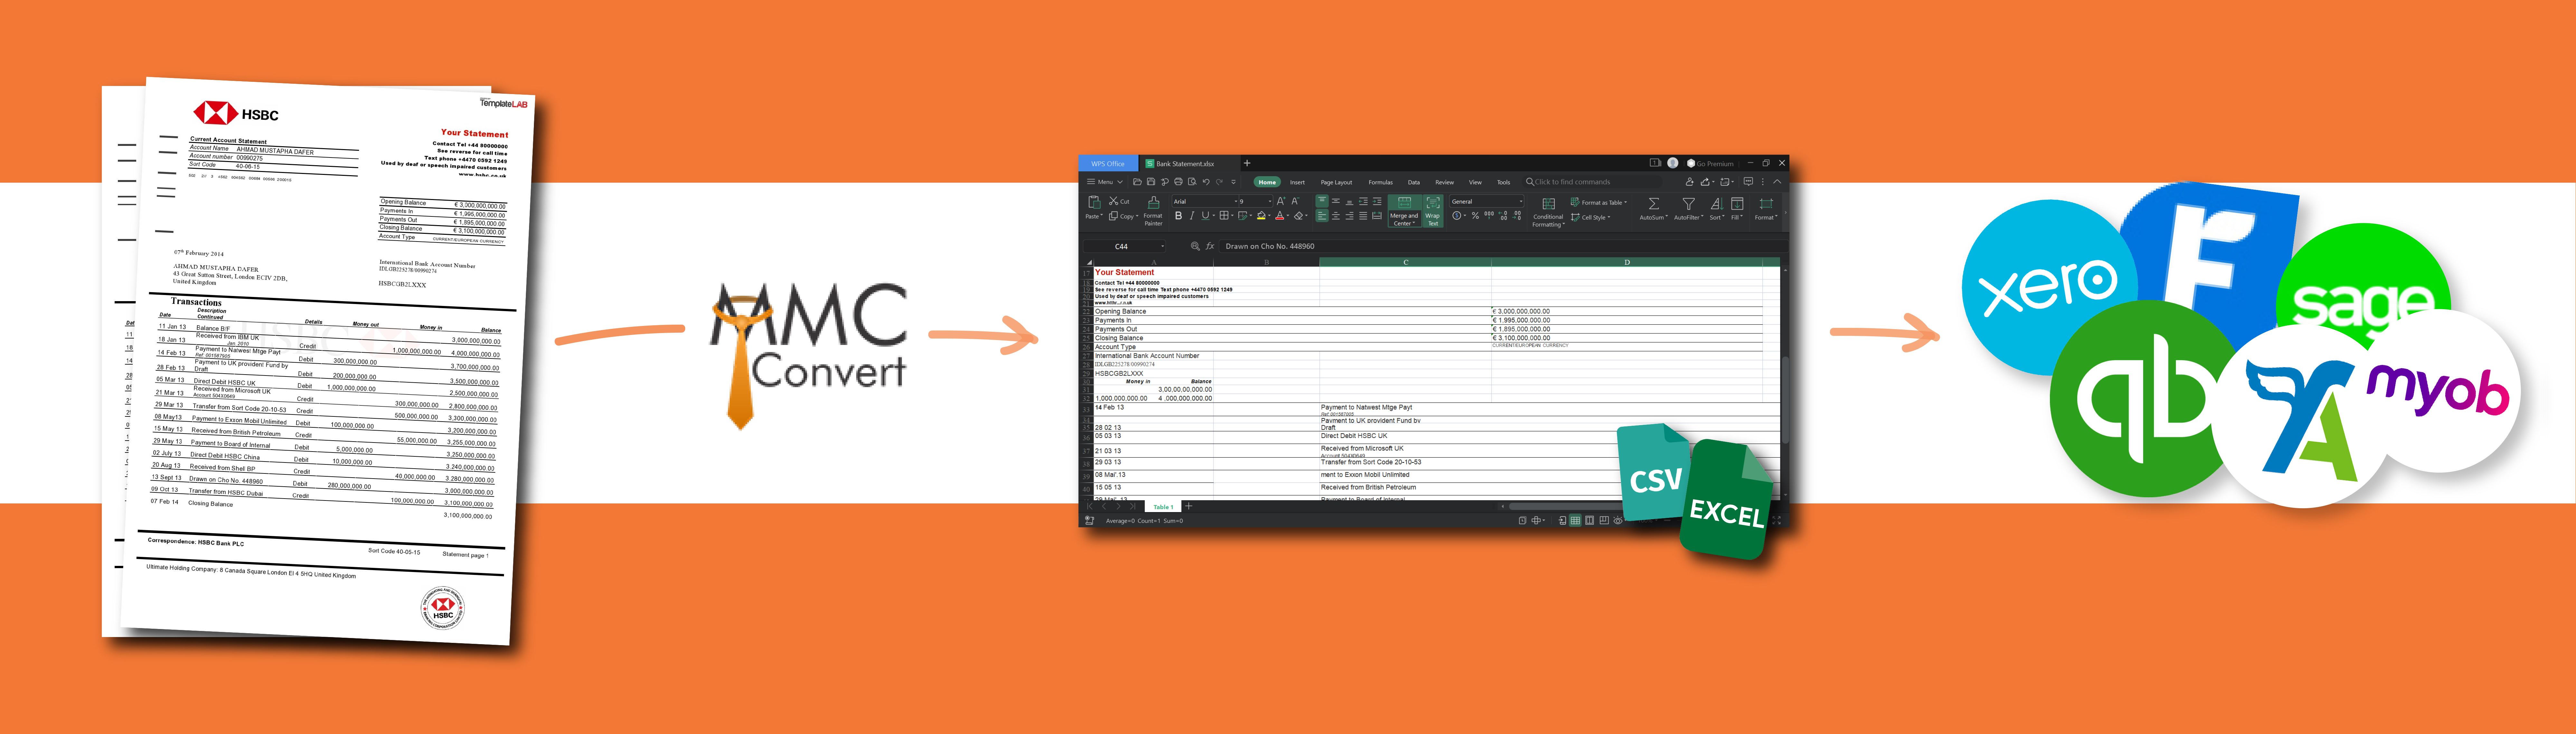Click the Merge and Center icon

tap(1405, 203)
